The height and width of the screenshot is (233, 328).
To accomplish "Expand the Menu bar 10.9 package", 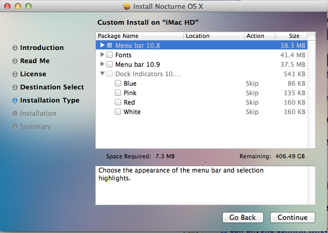I will [x=102, y=64].
